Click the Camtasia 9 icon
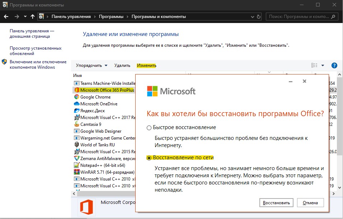 tap(76, 124)
